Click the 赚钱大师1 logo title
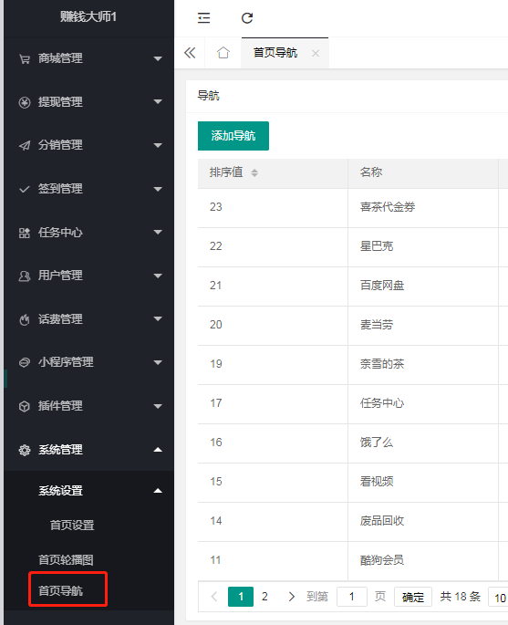 pos(88,16)
